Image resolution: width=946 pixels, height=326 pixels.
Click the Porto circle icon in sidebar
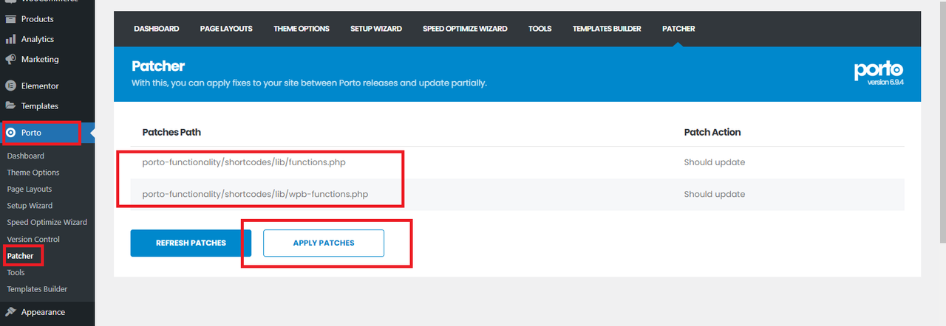coord(10,133)
